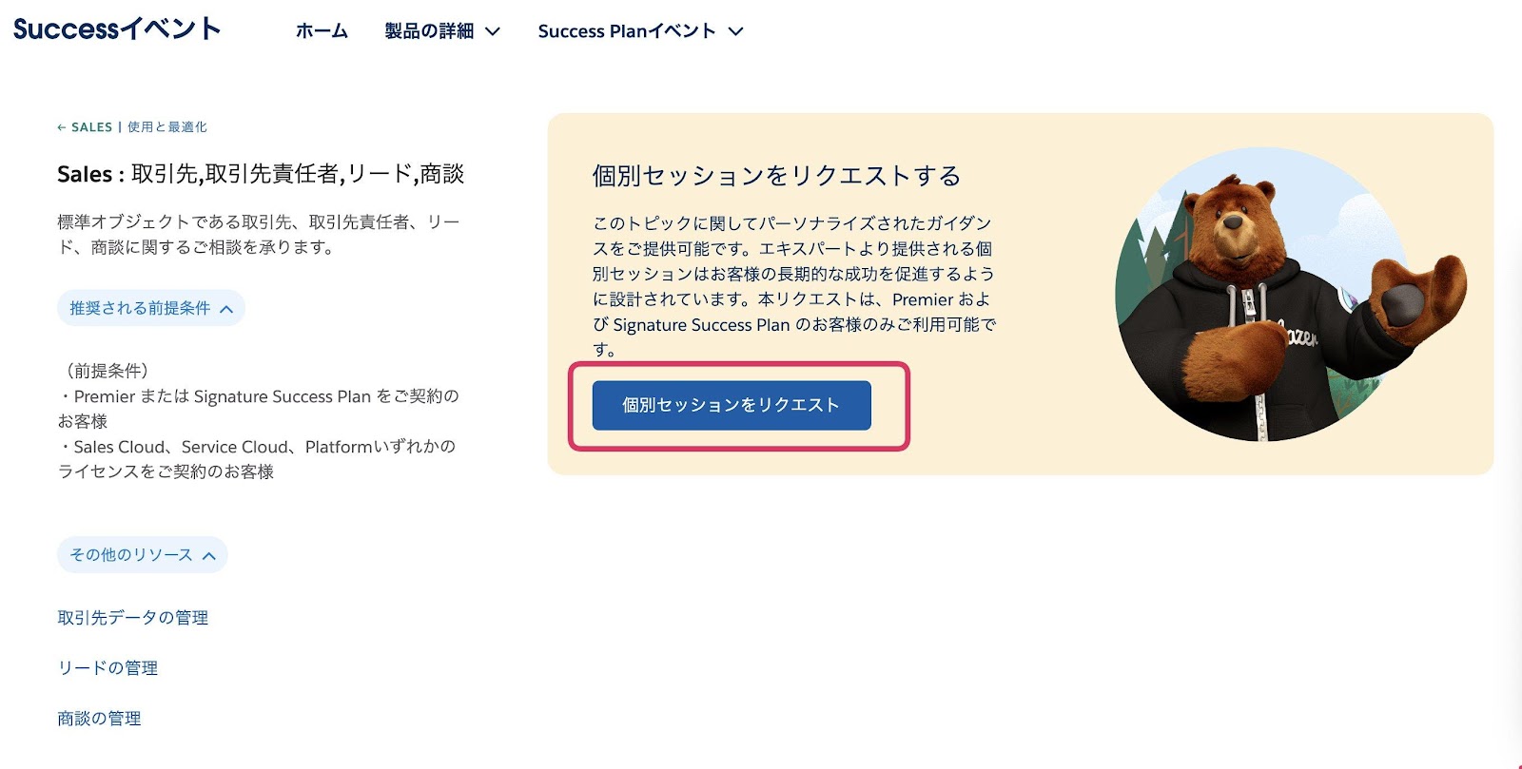Expand chevron next to 製品の詳細
The image size is (1522, 769).
point(493,31)
